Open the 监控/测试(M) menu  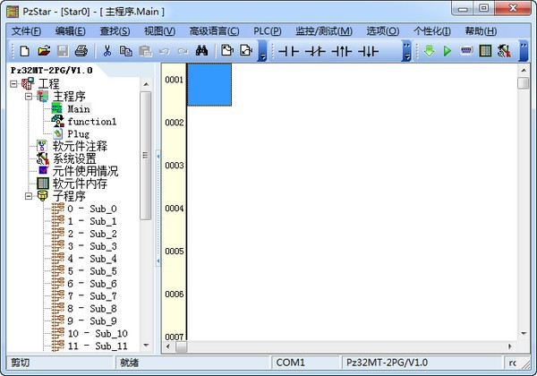[323, 30]
